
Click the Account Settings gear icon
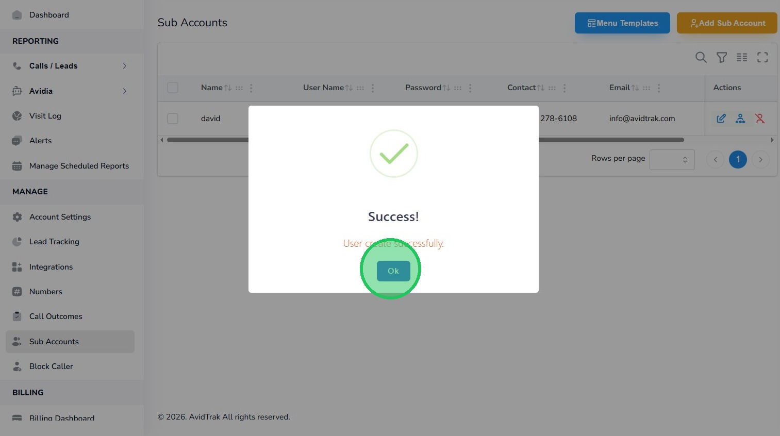pos(17,217)
